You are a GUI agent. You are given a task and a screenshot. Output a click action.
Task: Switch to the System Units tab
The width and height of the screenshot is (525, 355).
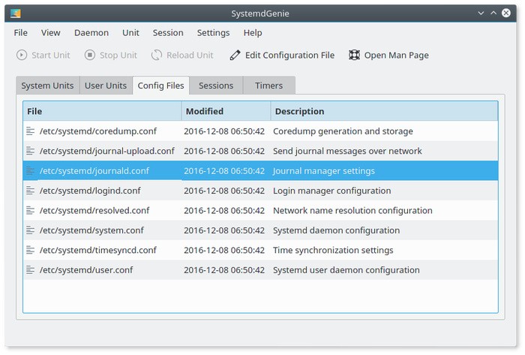pos(47,86)
